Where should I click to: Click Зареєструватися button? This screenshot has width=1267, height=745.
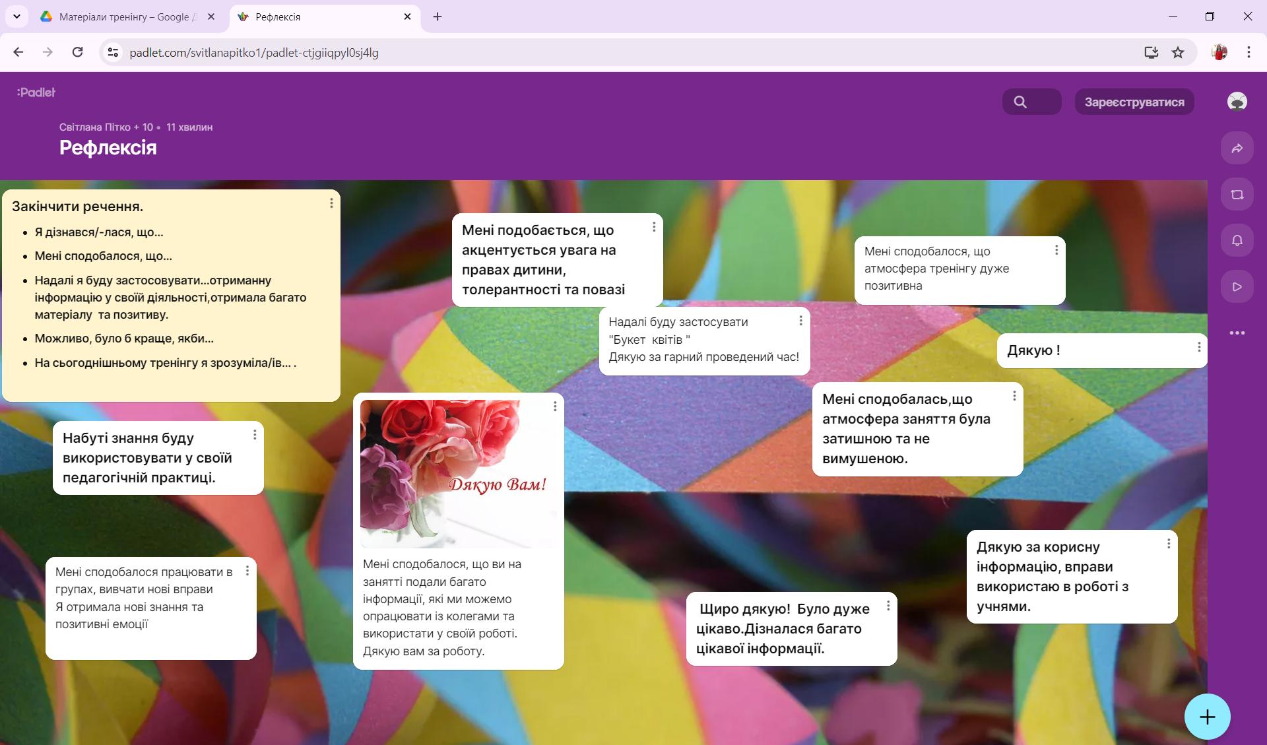(1134, 102)
